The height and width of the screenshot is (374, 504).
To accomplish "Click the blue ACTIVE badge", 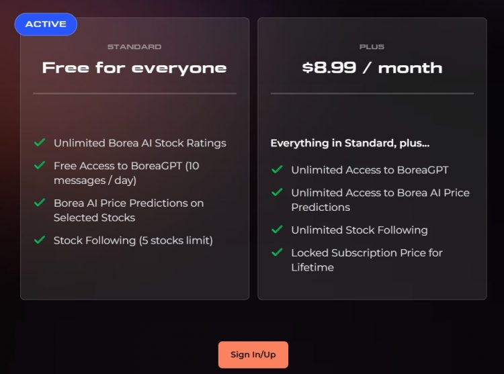I will (x=46, y=24).
